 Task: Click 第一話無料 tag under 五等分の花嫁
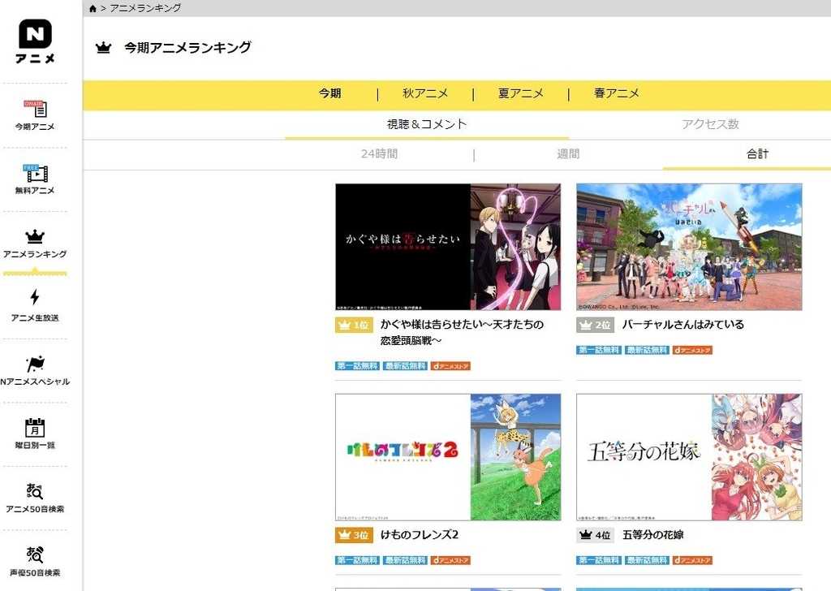click(x=598, y=560)
